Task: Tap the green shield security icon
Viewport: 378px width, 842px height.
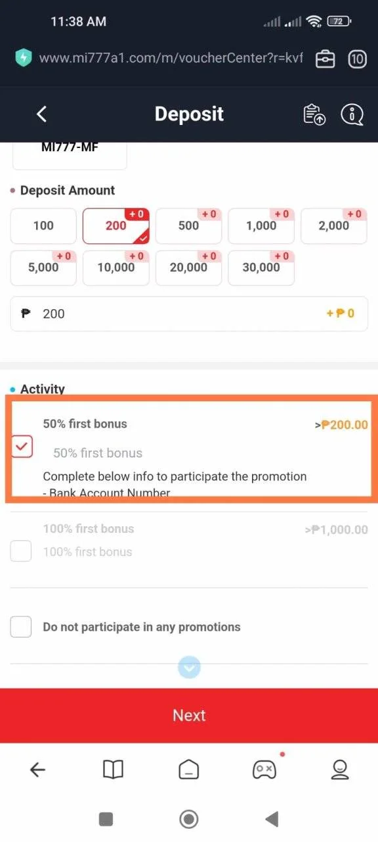Action: coord(23,58)
